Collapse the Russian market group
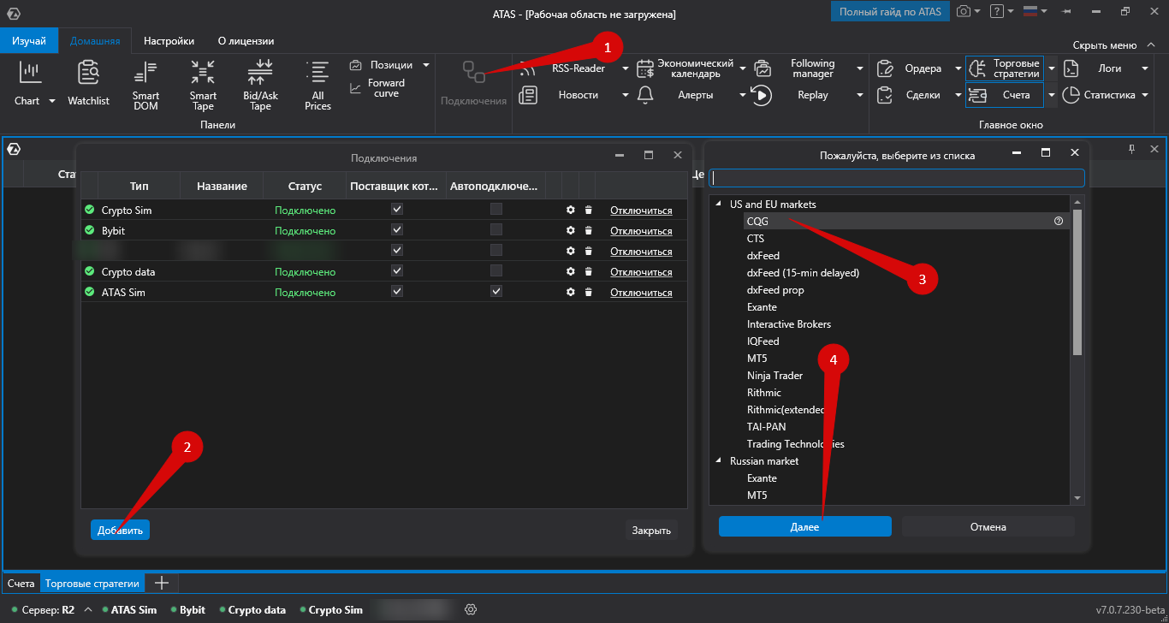1169x623 pixels. click(718, 461)
